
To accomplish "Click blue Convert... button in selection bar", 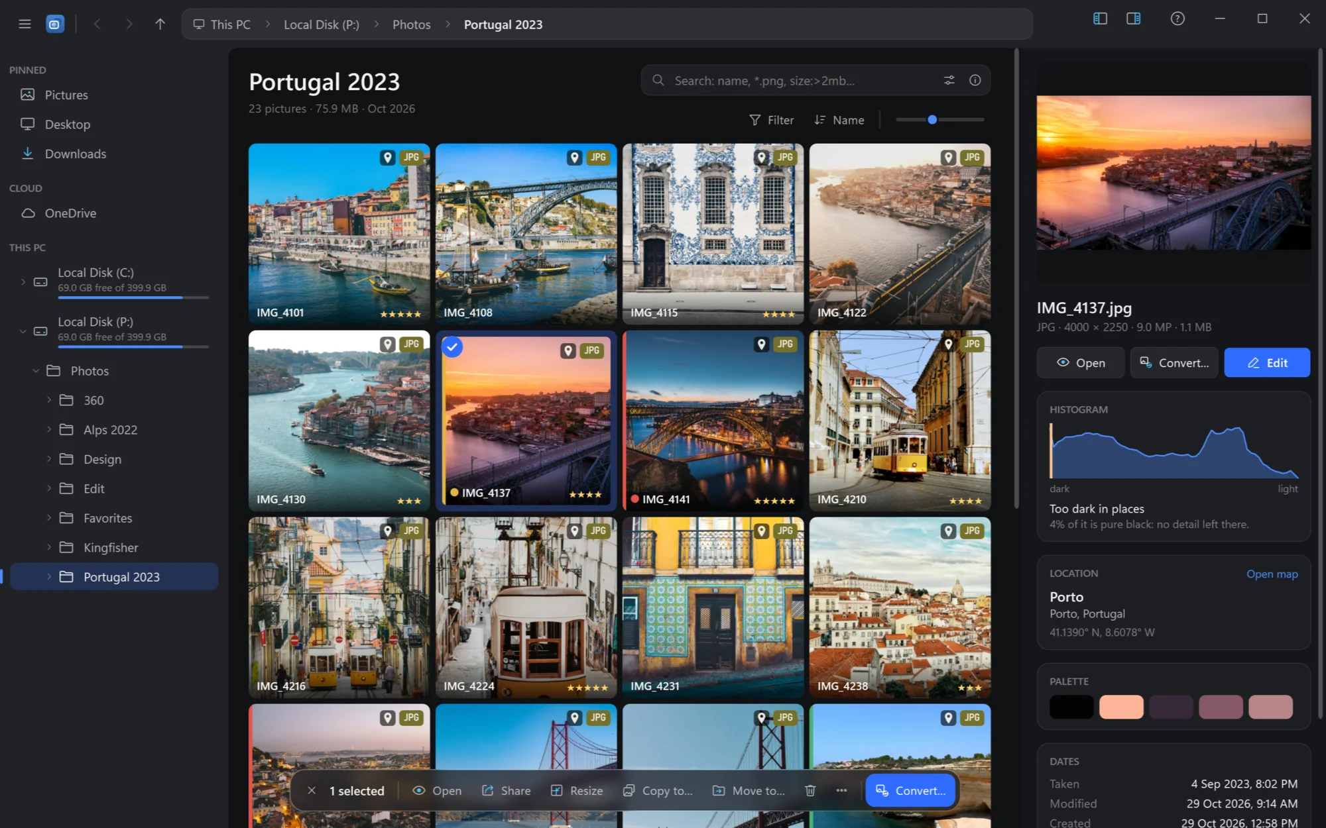I will [910, 790].
